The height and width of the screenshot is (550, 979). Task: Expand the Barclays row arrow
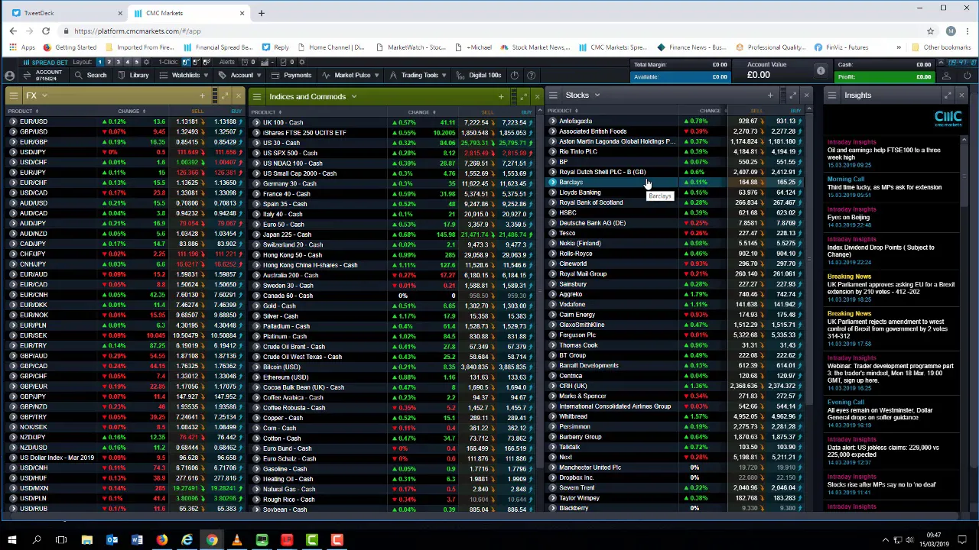(553, 182)
